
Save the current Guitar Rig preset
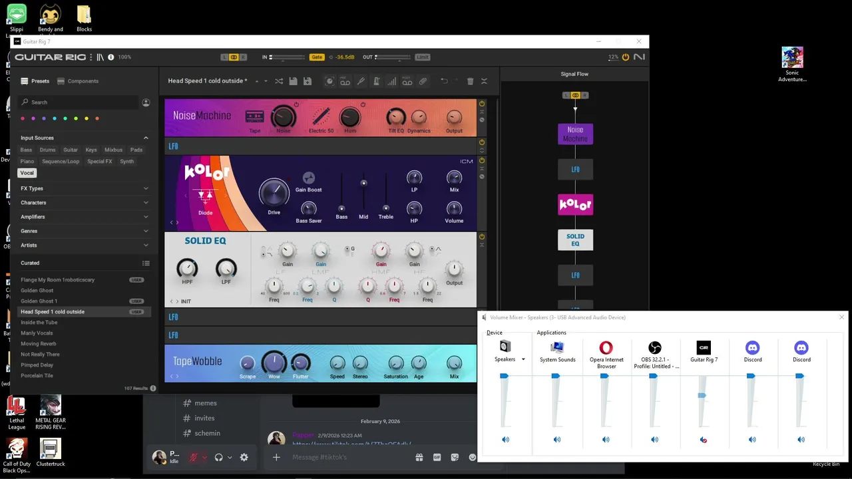tap(293, 81)
